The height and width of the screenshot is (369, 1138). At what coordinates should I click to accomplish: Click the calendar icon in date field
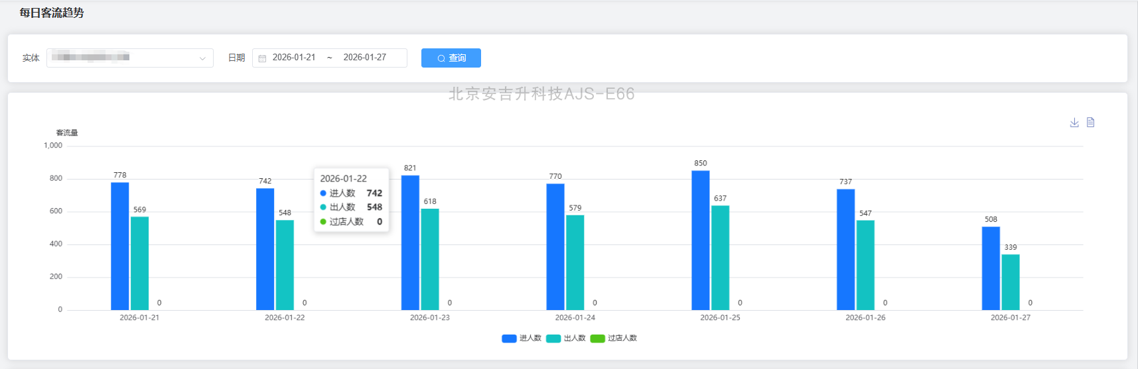262,58
